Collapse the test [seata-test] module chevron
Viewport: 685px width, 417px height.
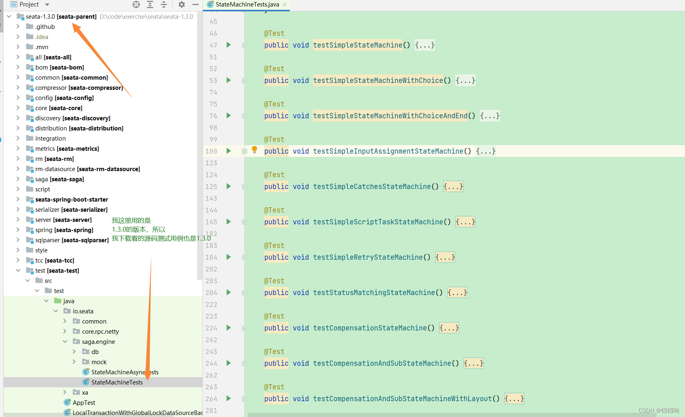click(18, 270)
